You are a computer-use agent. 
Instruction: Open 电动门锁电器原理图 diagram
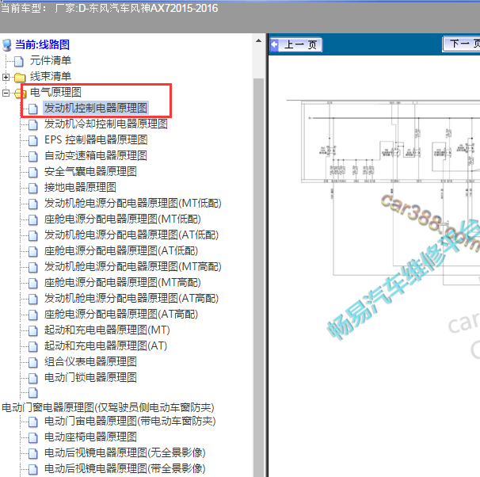(x=90, y=377)
